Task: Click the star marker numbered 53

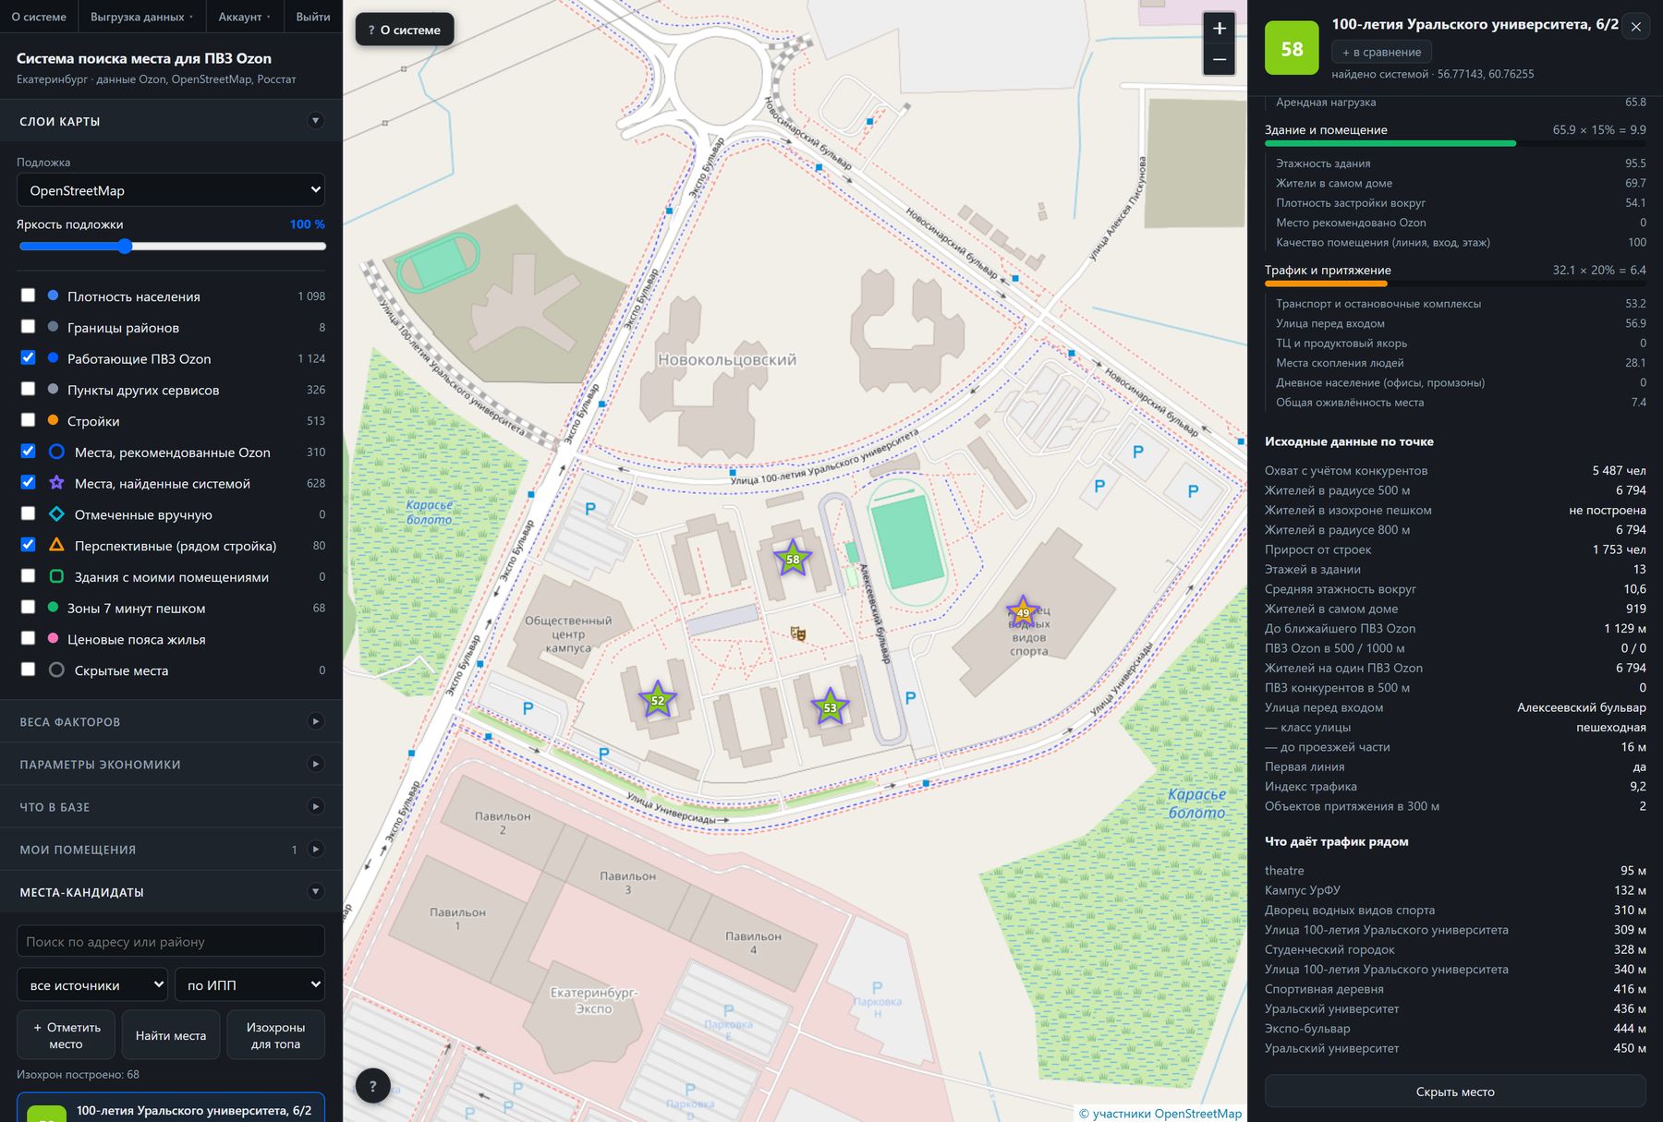Action: click(x=830, y=707)
